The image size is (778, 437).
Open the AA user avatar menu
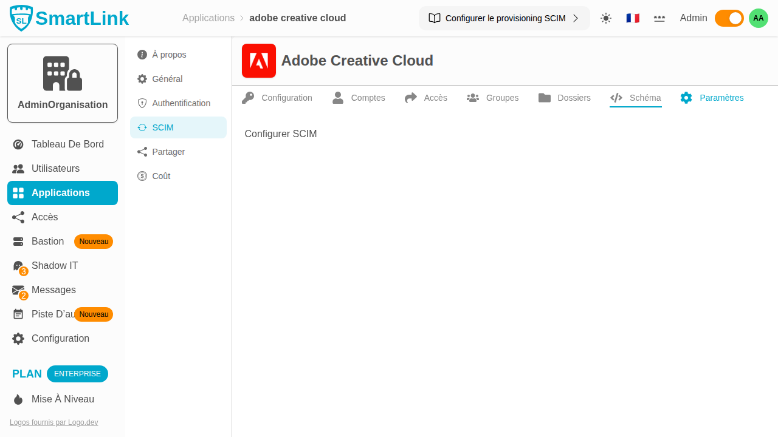[x=758, y=18]
